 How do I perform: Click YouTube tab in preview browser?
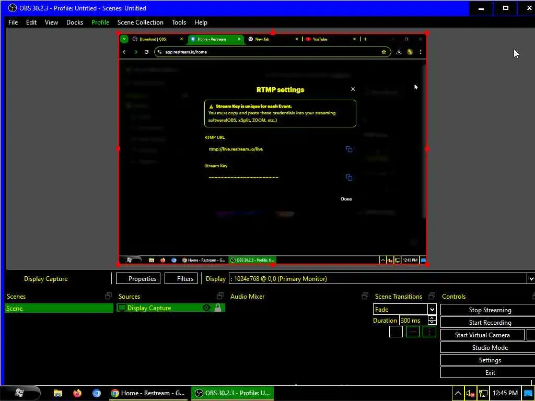(x=330, y=39)
